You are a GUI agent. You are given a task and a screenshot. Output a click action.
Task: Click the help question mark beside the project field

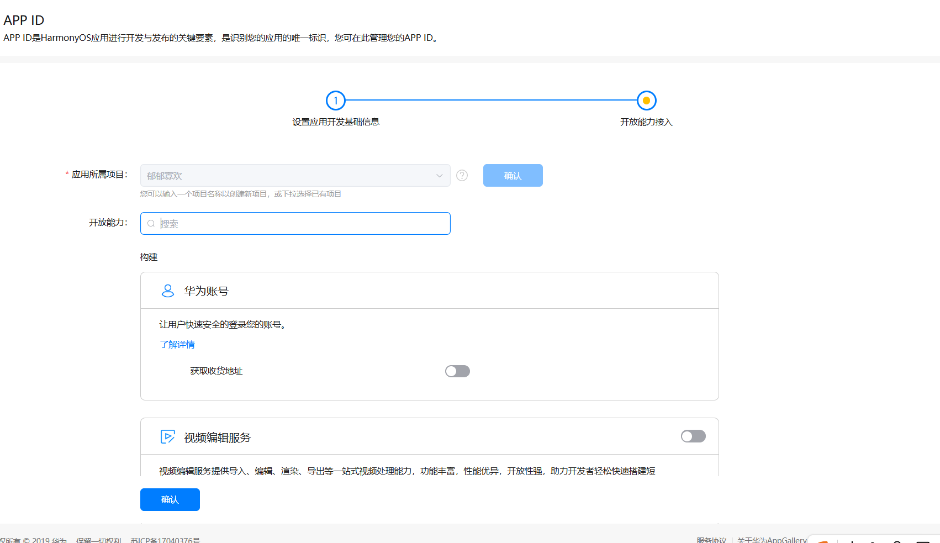462,175
